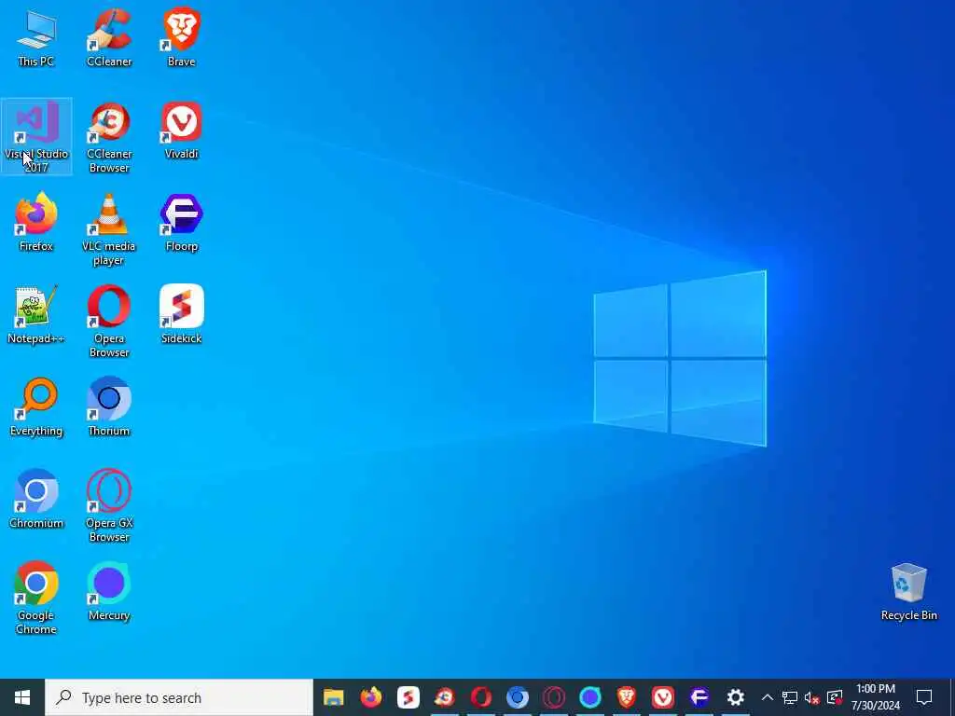955x716 pixels.
Task: Select the This PC desktop icon
Action: [36, 38]
